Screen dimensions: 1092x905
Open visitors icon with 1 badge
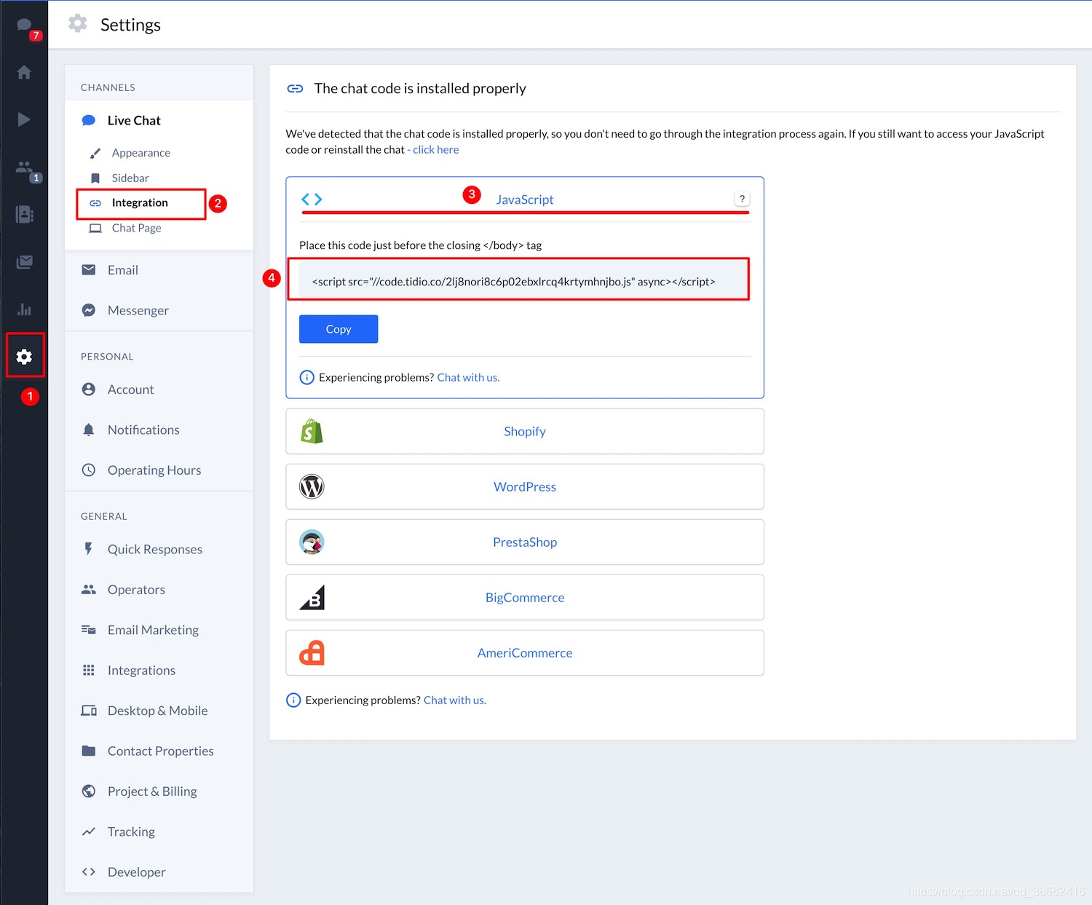pos(25,169)
